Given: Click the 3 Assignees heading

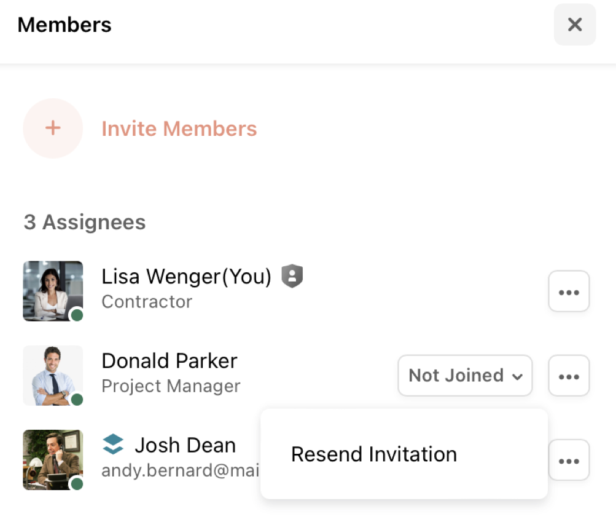Looking at the screenshot, I should [85, 222].
